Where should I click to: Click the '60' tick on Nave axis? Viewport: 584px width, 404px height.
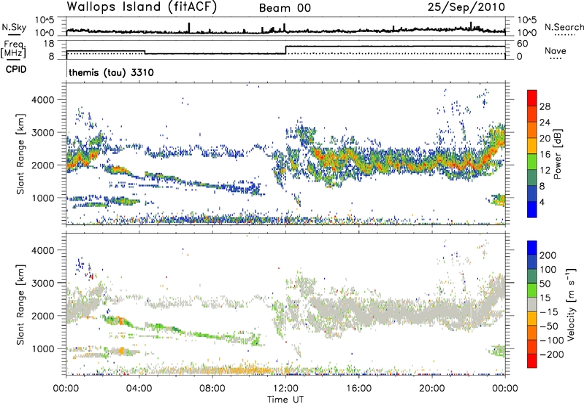(x=522, y=44)
